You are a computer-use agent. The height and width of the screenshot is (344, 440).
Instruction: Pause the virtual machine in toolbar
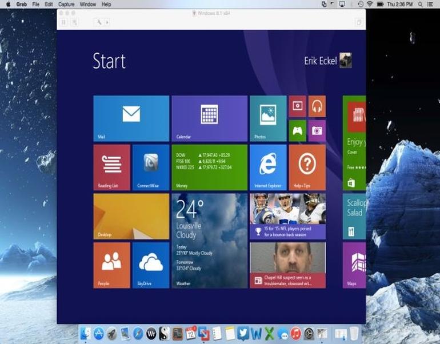(64, 22)
